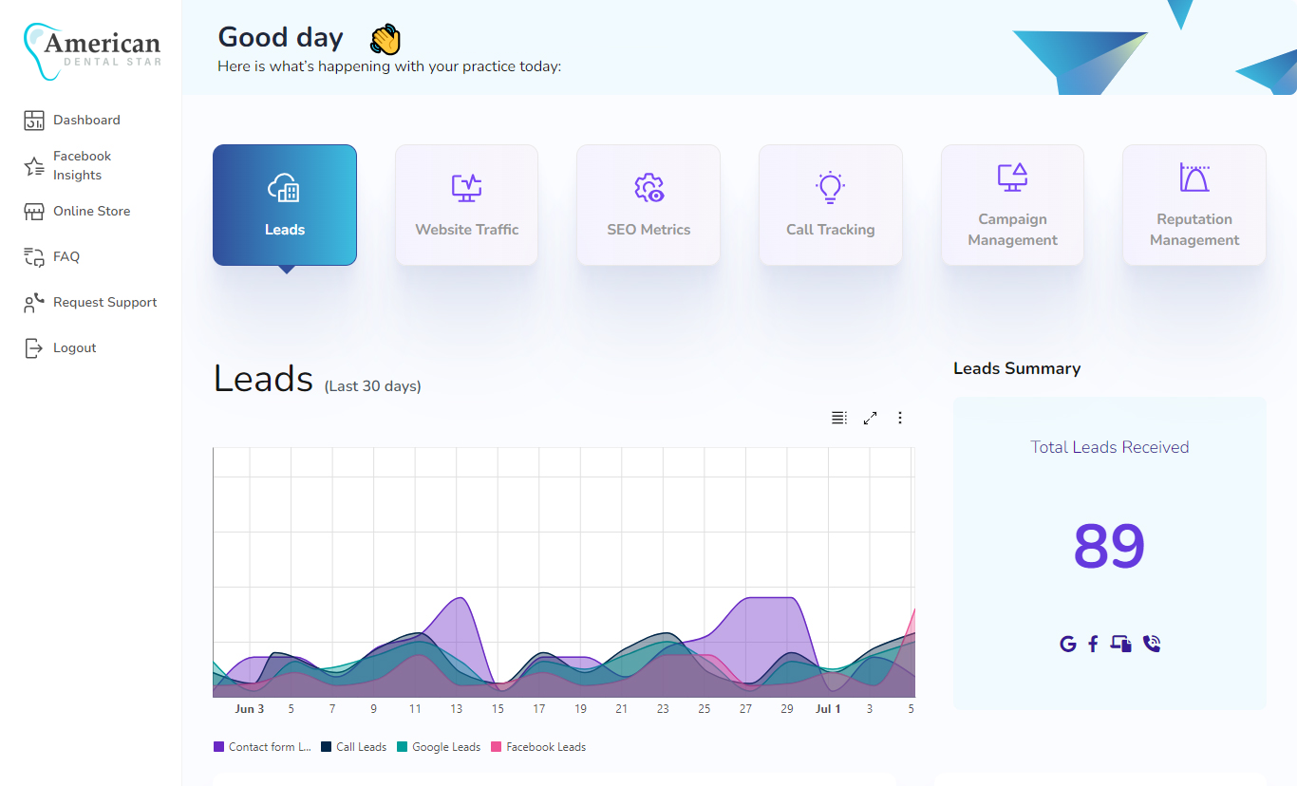Open the chart three-dot options menu
The width and height of the screenshot is (1297, 786).
900,418
